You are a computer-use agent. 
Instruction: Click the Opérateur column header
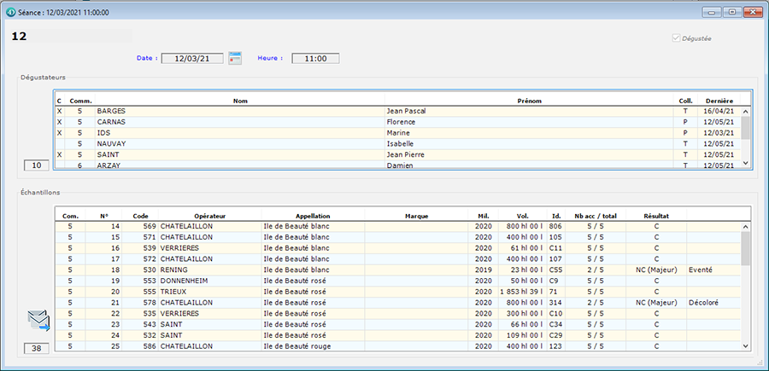[209, 217]
